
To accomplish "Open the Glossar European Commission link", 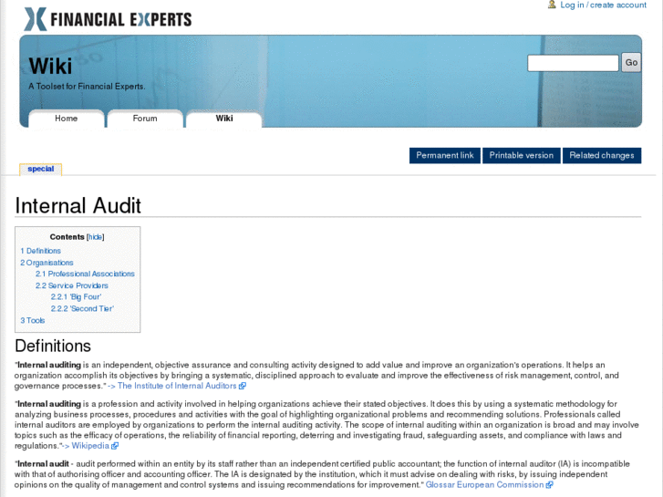I will (484, 485).
